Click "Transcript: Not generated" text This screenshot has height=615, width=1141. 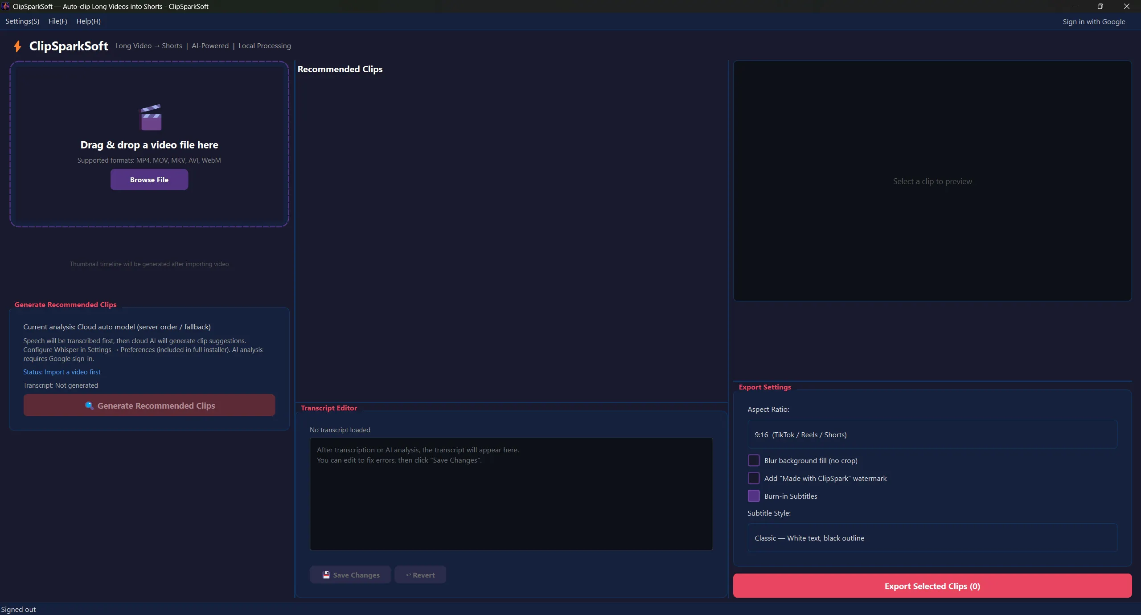[x=61, y=385]
